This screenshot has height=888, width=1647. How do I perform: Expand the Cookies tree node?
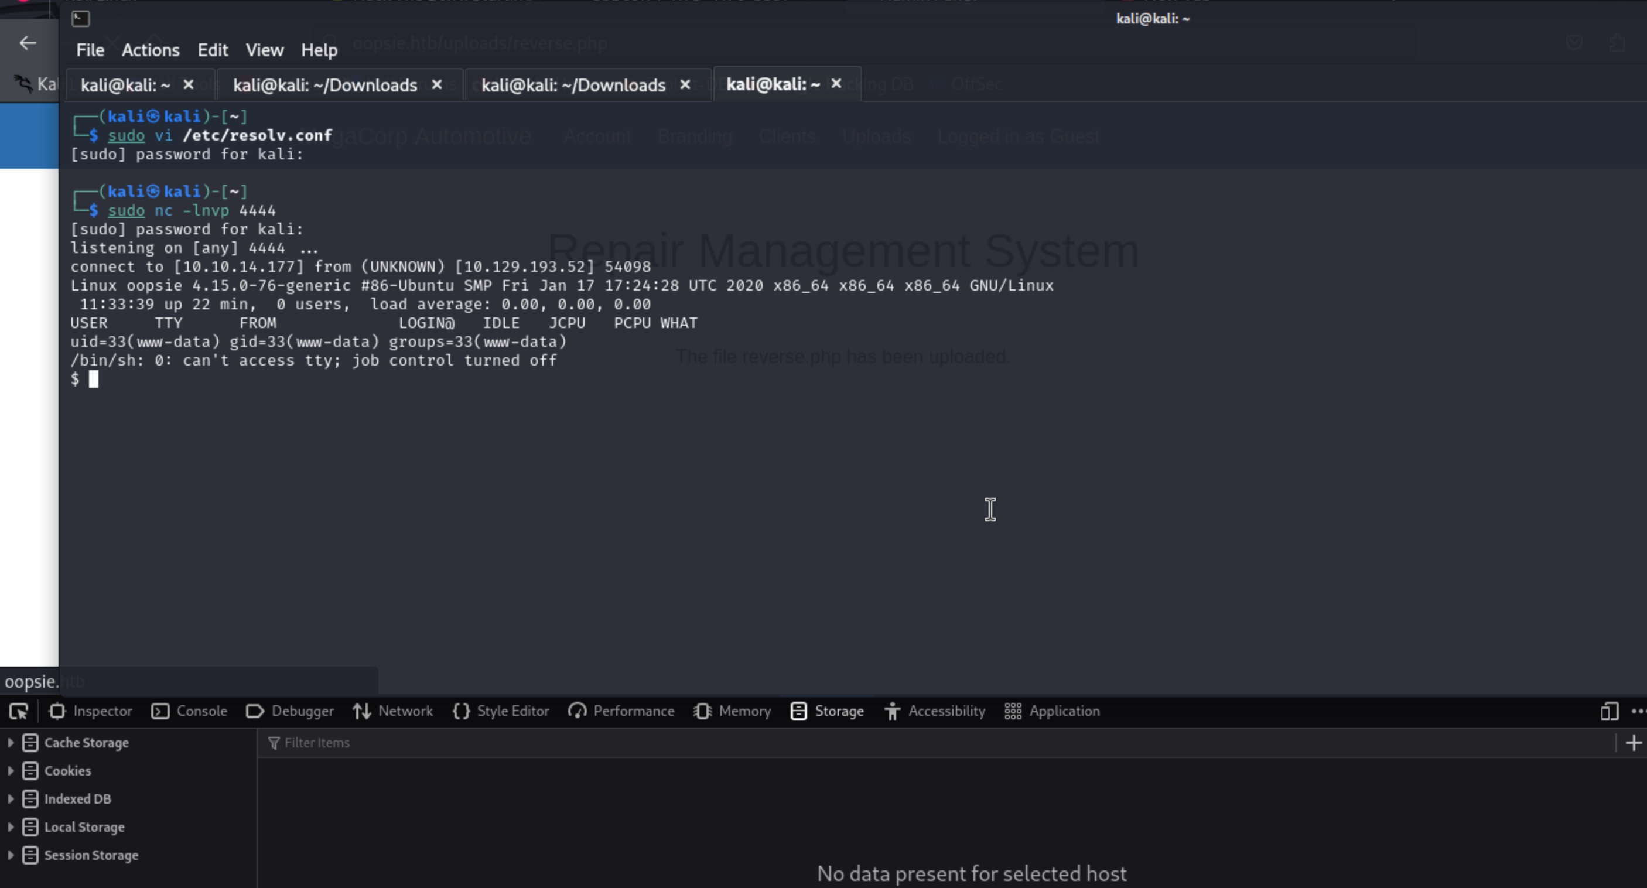tap(11, 771)
